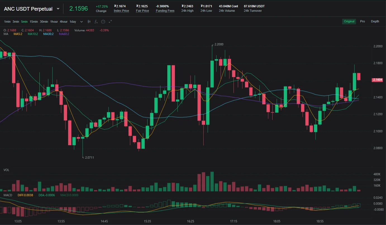Image resolution: width=386 pixels, height=225 pixels.
Task: Expand the ANC USDT Perpetual pair dropdown
Action: pyautogui.click(x=58, y=9)
